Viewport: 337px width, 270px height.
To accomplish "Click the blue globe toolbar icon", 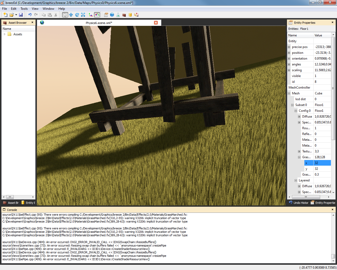I will (x=112, y=15).
